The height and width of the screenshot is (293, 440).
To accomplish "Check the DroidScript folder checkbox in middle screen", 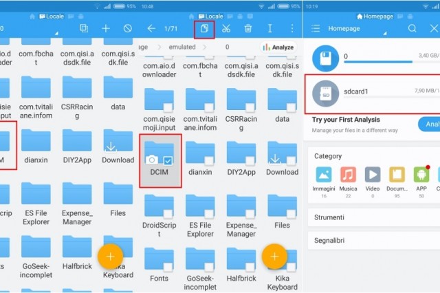I will [x=168, y=214].
